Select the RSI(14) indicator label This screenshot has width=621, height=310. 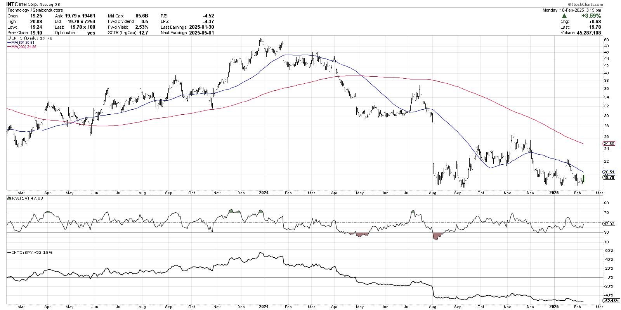click(x=22, y=198)
